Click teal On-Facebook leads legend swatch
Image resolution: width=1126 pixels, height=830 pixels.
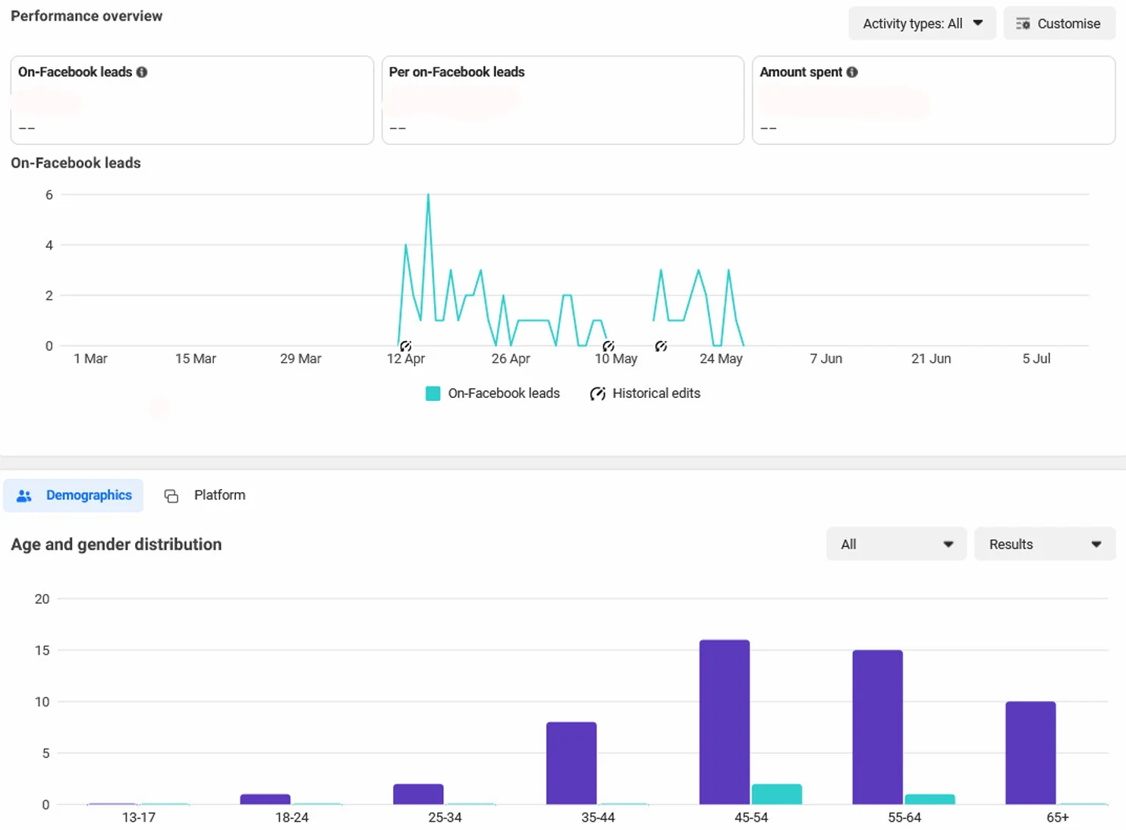pyautogui.click(x=433, y=393)
